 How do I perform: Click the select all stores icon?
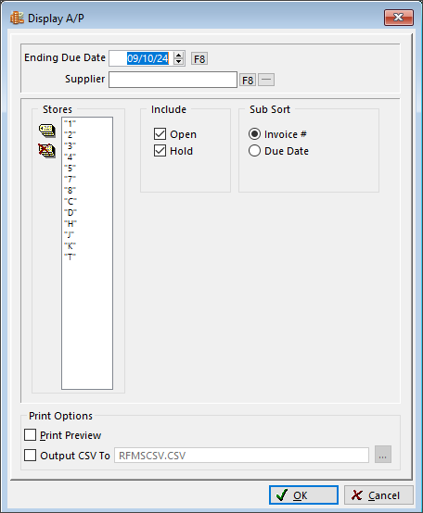click(x=47, y=131)
